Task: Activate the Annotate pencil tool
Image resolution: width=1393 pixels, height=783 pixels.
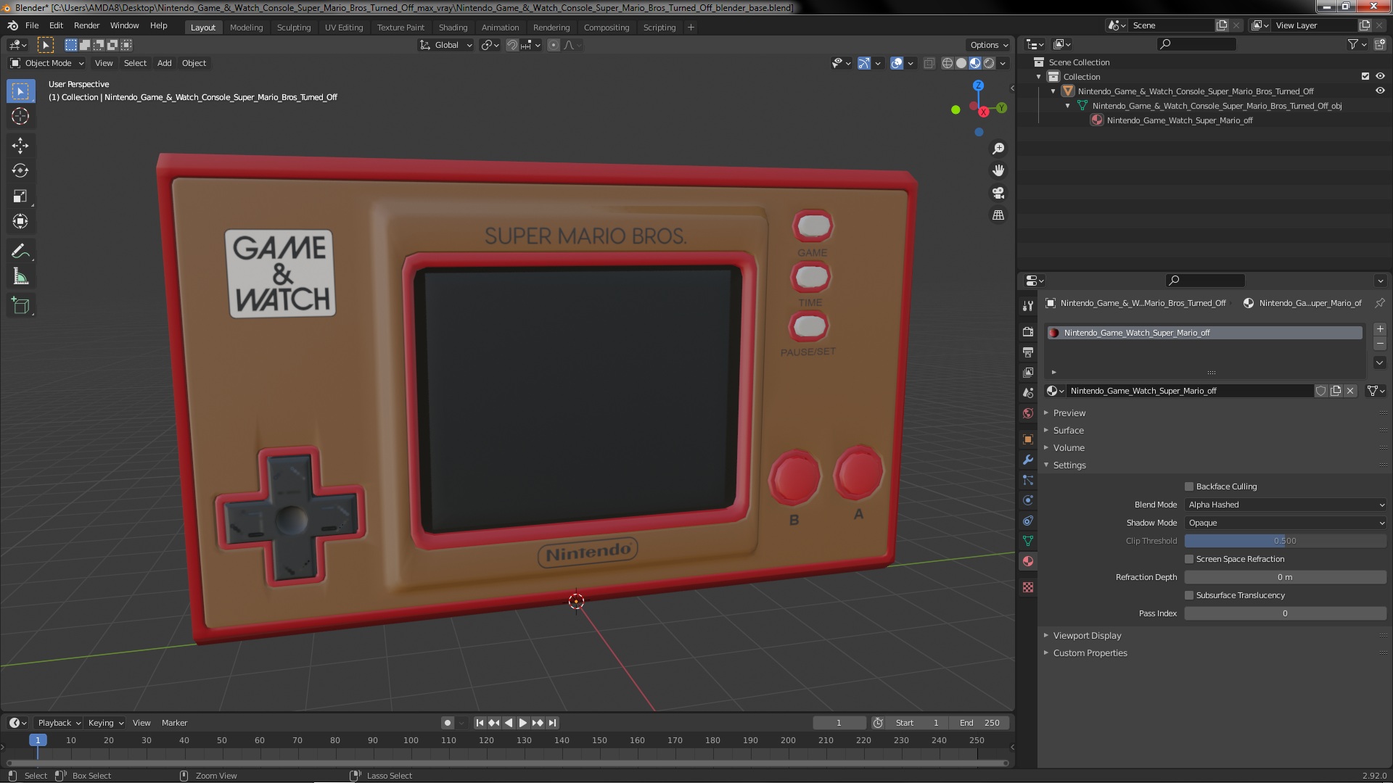Action: [x=20, y=252]
